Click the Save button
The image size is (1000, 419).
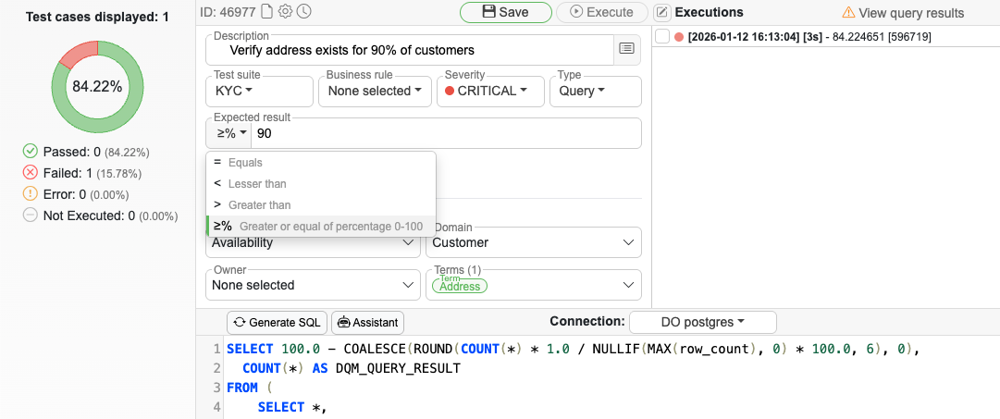(x=505, y=12)
